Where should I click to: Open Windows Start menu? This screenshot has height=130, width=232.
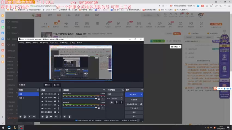(3, 127)
